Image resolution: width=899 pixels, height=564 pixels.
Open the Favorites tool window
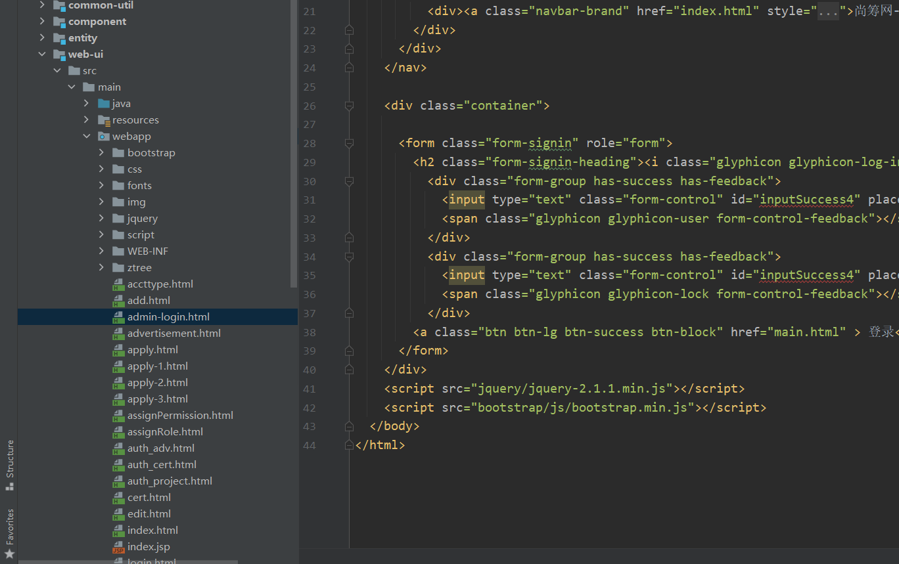click(9, 533)
